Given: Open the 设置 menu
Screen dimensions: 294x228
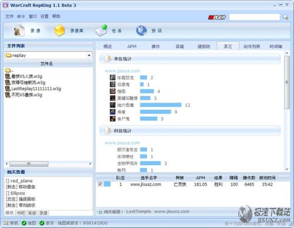Looking at the screenshot, I should tap(45, 16).
